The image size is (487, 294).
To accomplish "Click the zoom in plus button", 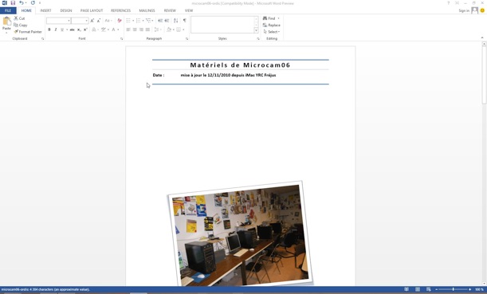I will click(469, 289).
